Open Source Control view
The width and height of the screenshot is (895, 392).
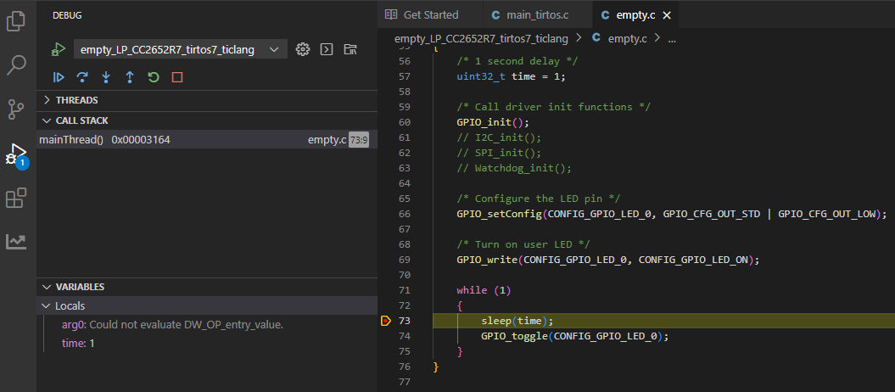[x=16, y=109]
